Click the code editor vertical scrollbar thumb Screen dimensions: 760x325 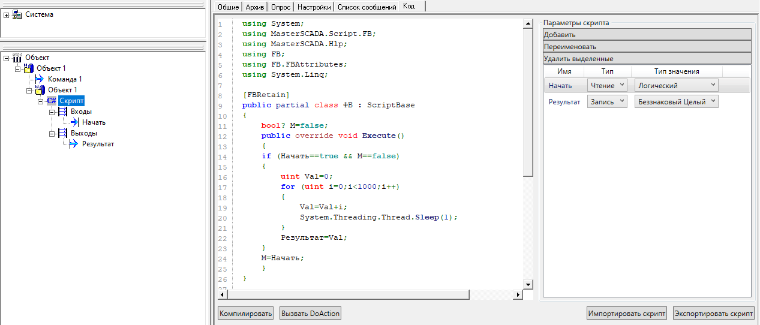[528, 103]
